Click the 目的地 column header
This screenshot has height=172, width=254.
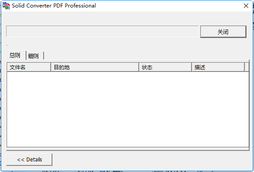tap(95, 67)
